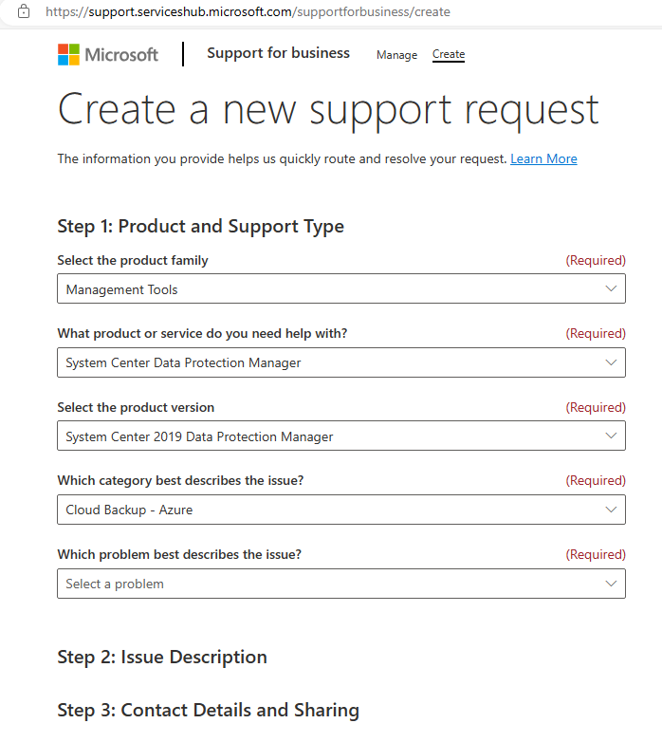Expand product family chevron arrow

(x=611, y=288)
